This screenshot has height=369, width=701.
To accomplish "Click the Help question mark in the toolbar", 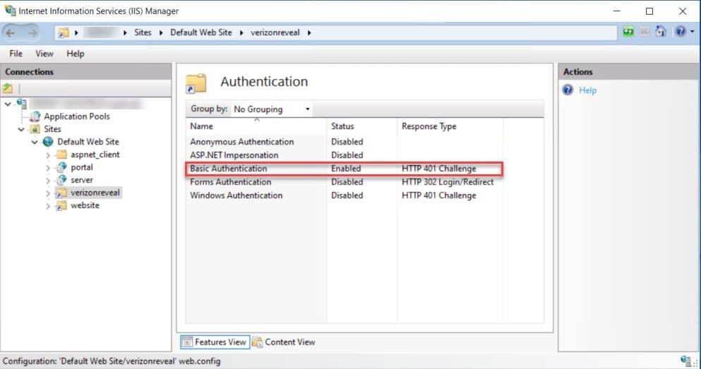I will click(x=680, y=32).
